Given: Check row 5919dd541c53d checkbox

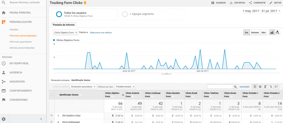Looking at the screenshot, I should click(52, 115).
